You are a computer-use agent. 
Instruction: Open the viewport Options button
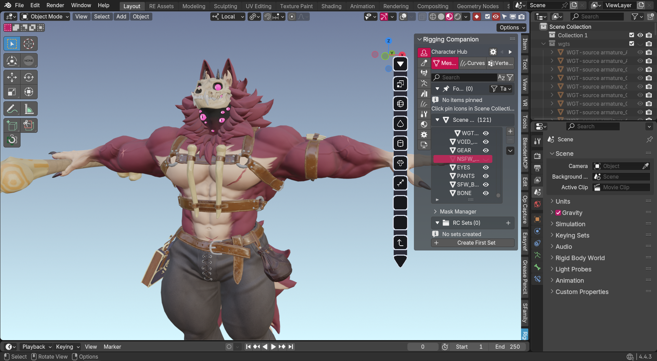(x=511, y=27)
